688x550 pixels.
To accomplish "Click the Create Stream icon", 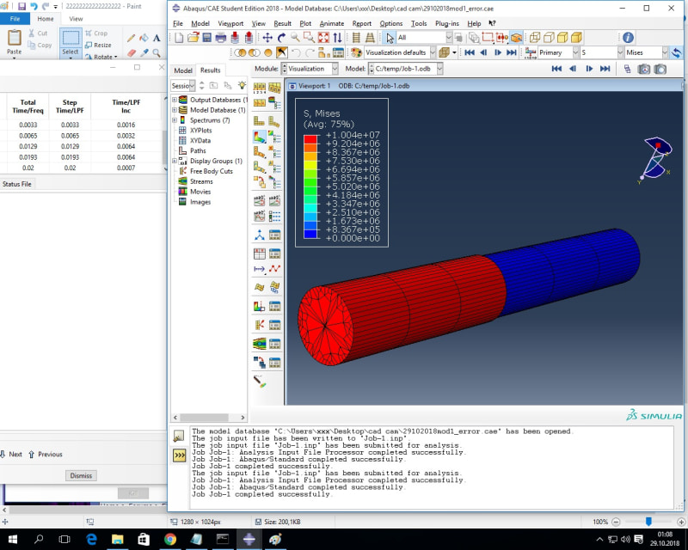I will (x=260, y=344).
